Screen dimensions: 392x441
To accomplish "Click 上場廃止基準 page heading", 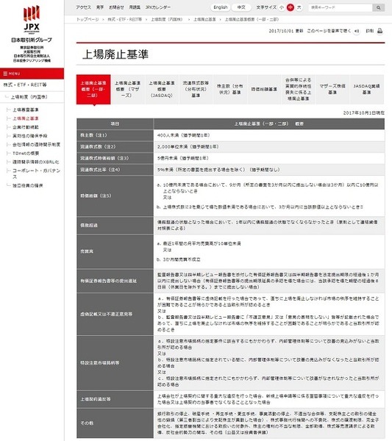I will [x=115, y=54].
